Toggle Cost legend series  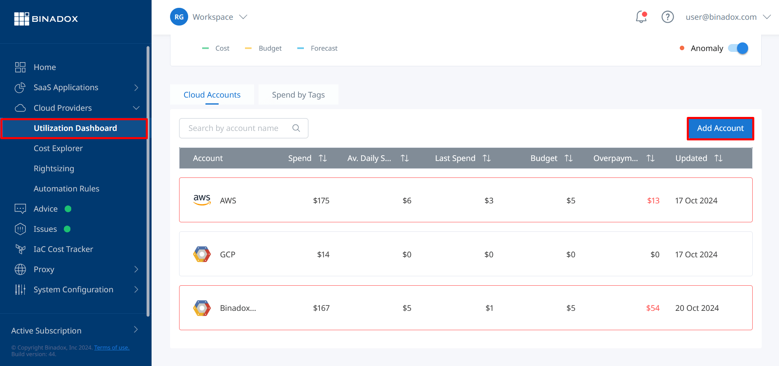(x=216, y=48)
